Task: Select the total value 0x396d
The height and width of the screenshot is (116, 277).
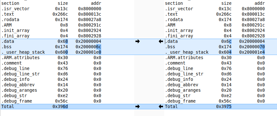Action: point(60,106)
